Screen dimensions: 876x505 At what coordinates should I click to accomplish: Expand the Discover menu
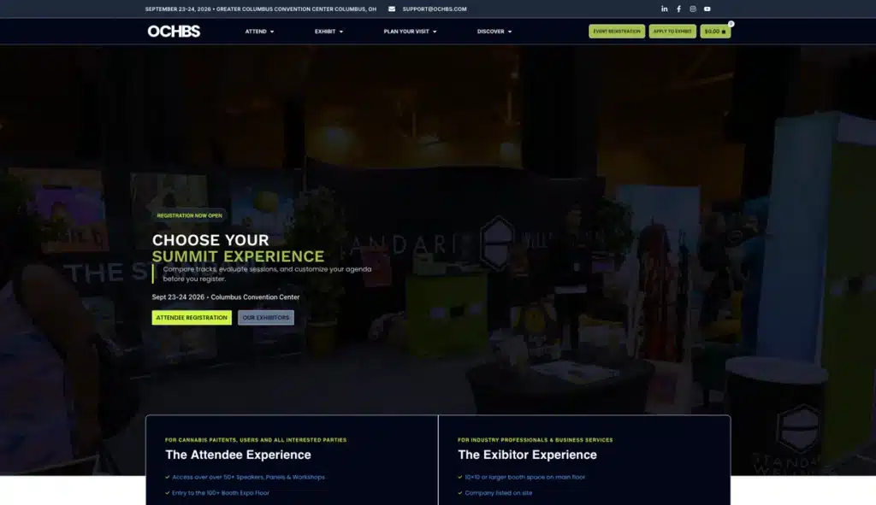pyautogui.click(x=494, y=32)
